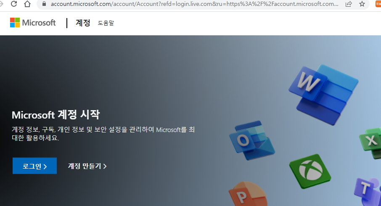Click the Microsoft logo
This screenshot has height=206, width=381.
pos(33,23)
